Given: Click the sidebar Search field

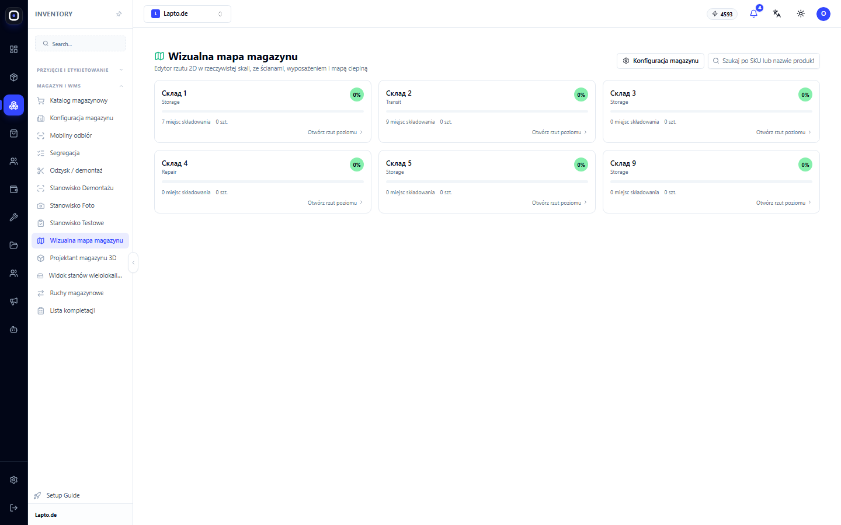Looking at the screenshot, I should coord(81,44).
